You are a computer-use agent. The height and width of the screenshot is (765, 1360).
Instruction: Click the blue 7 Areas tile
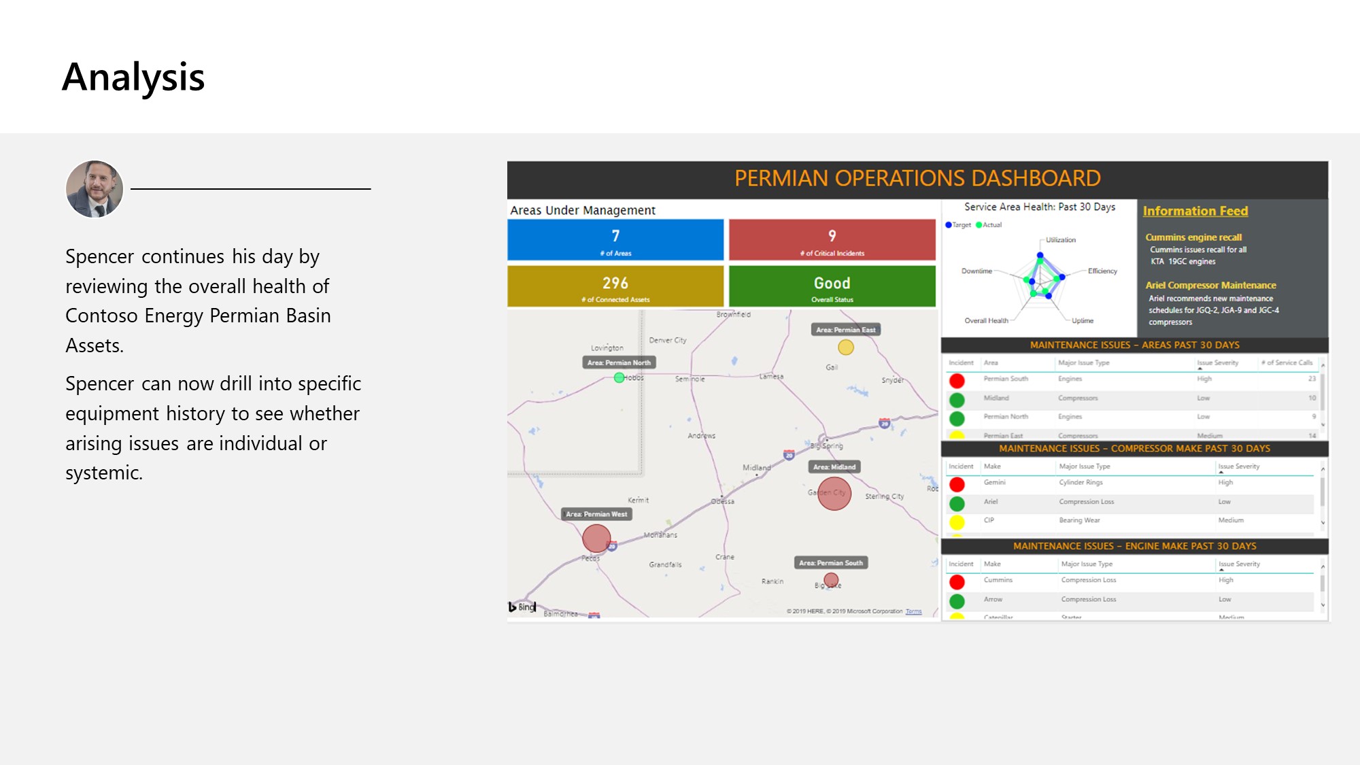[615, 240]
